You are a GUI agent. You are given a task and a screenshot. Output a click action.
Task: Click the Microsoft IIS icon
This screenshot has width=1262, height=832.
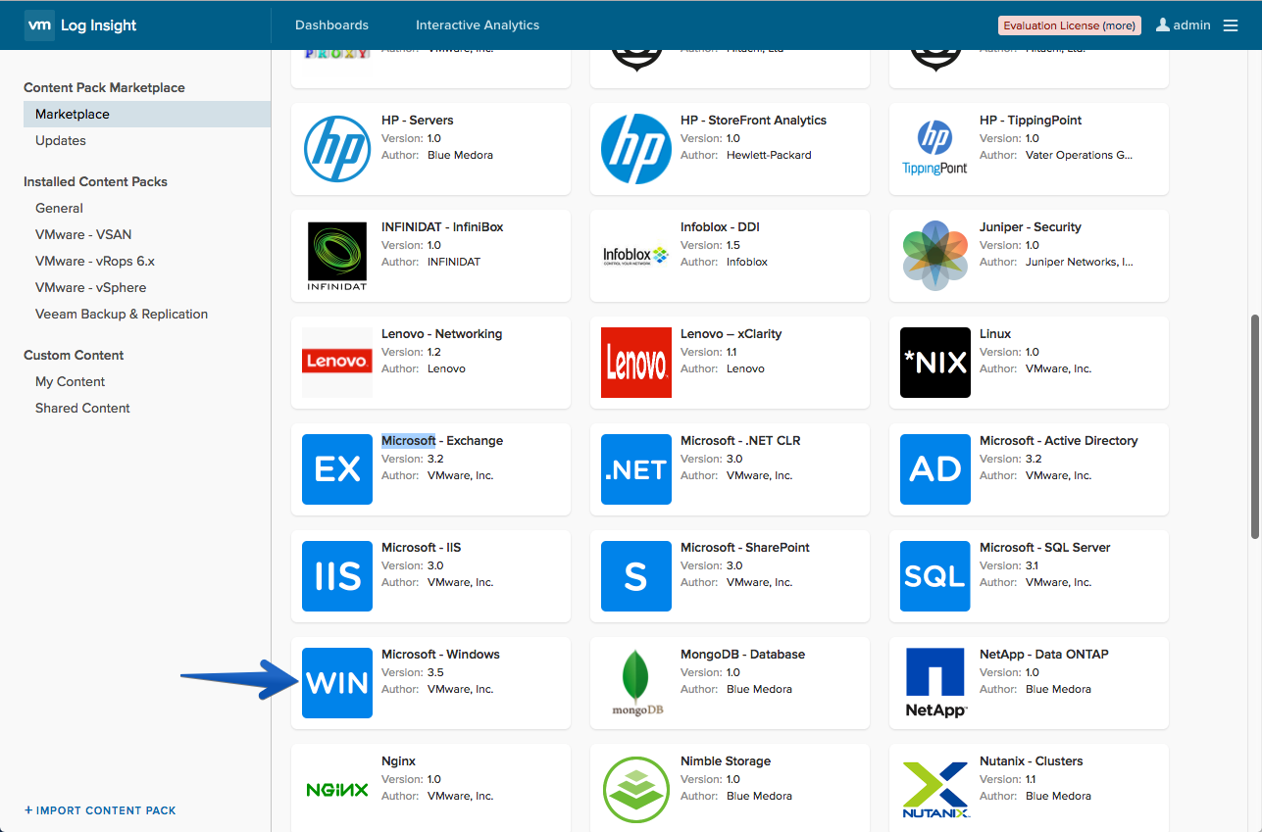[x=337, y=576]
